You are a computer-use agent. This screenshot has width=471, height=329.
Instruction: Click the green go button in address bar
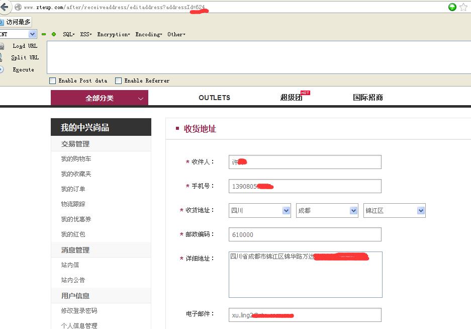(452, 7)
